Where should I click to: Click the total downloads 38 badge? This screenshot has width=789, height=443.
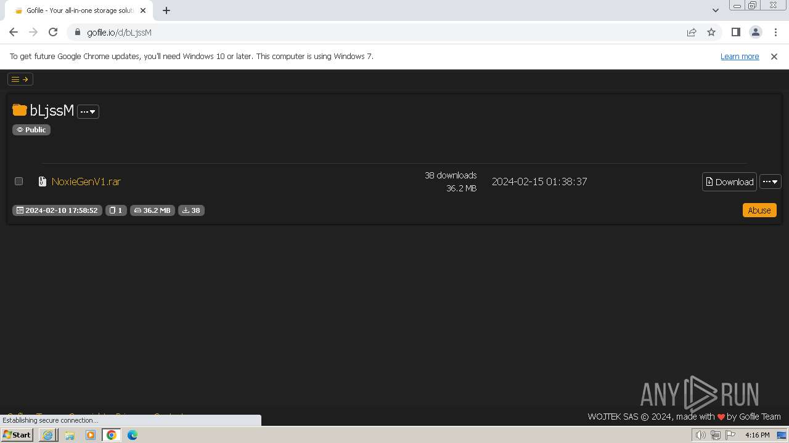point(191,210)
